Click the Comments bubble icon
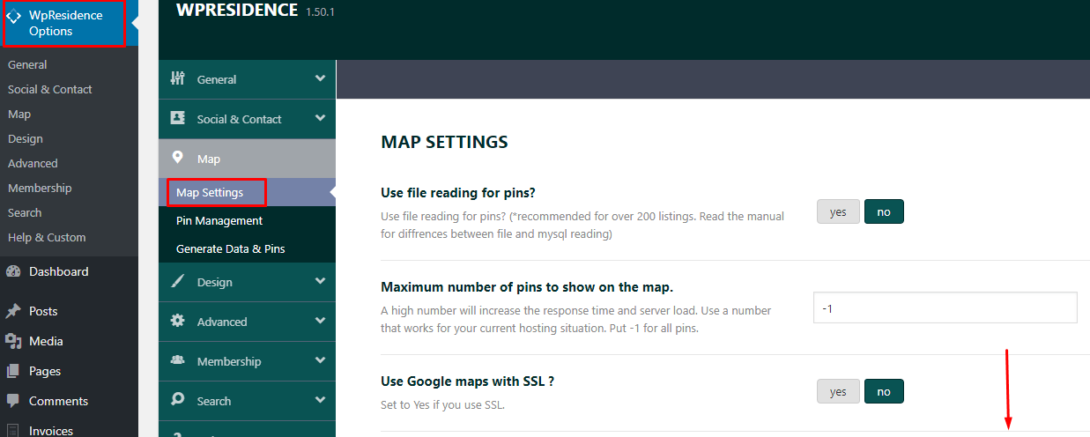The image size is (1090, 437). click(13, 401)
